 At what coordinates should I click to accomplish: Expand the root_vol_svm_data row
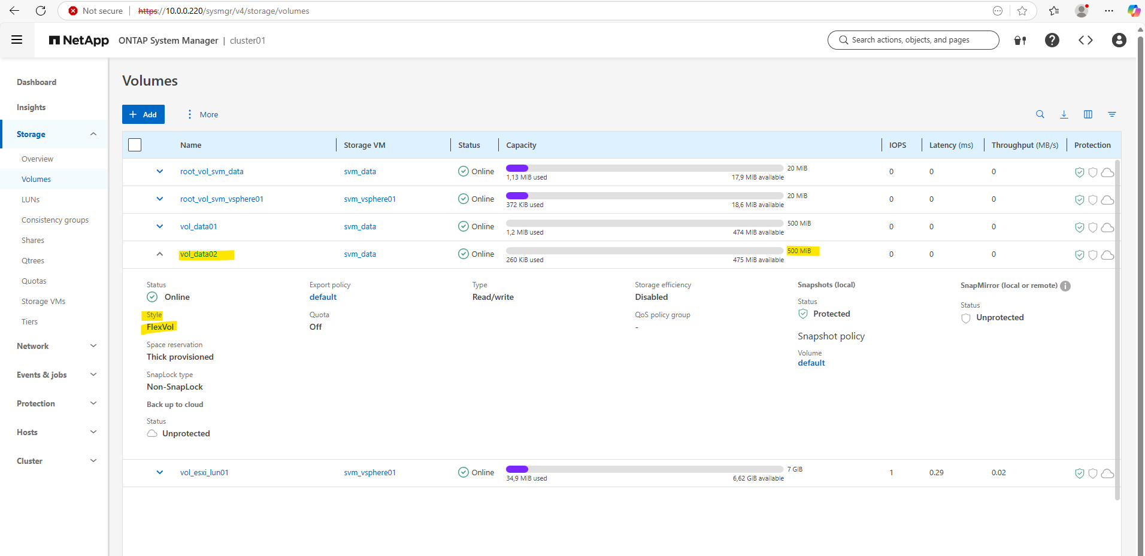(160, 171)
